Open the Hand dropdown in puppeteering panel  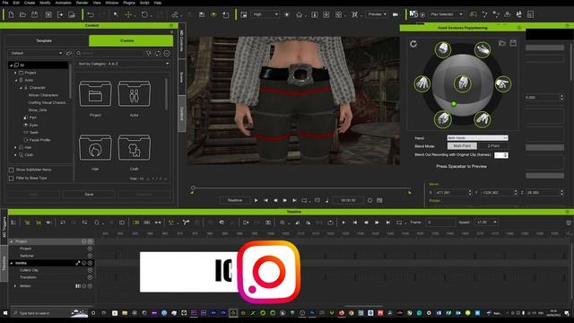click(x=477, y=138)
